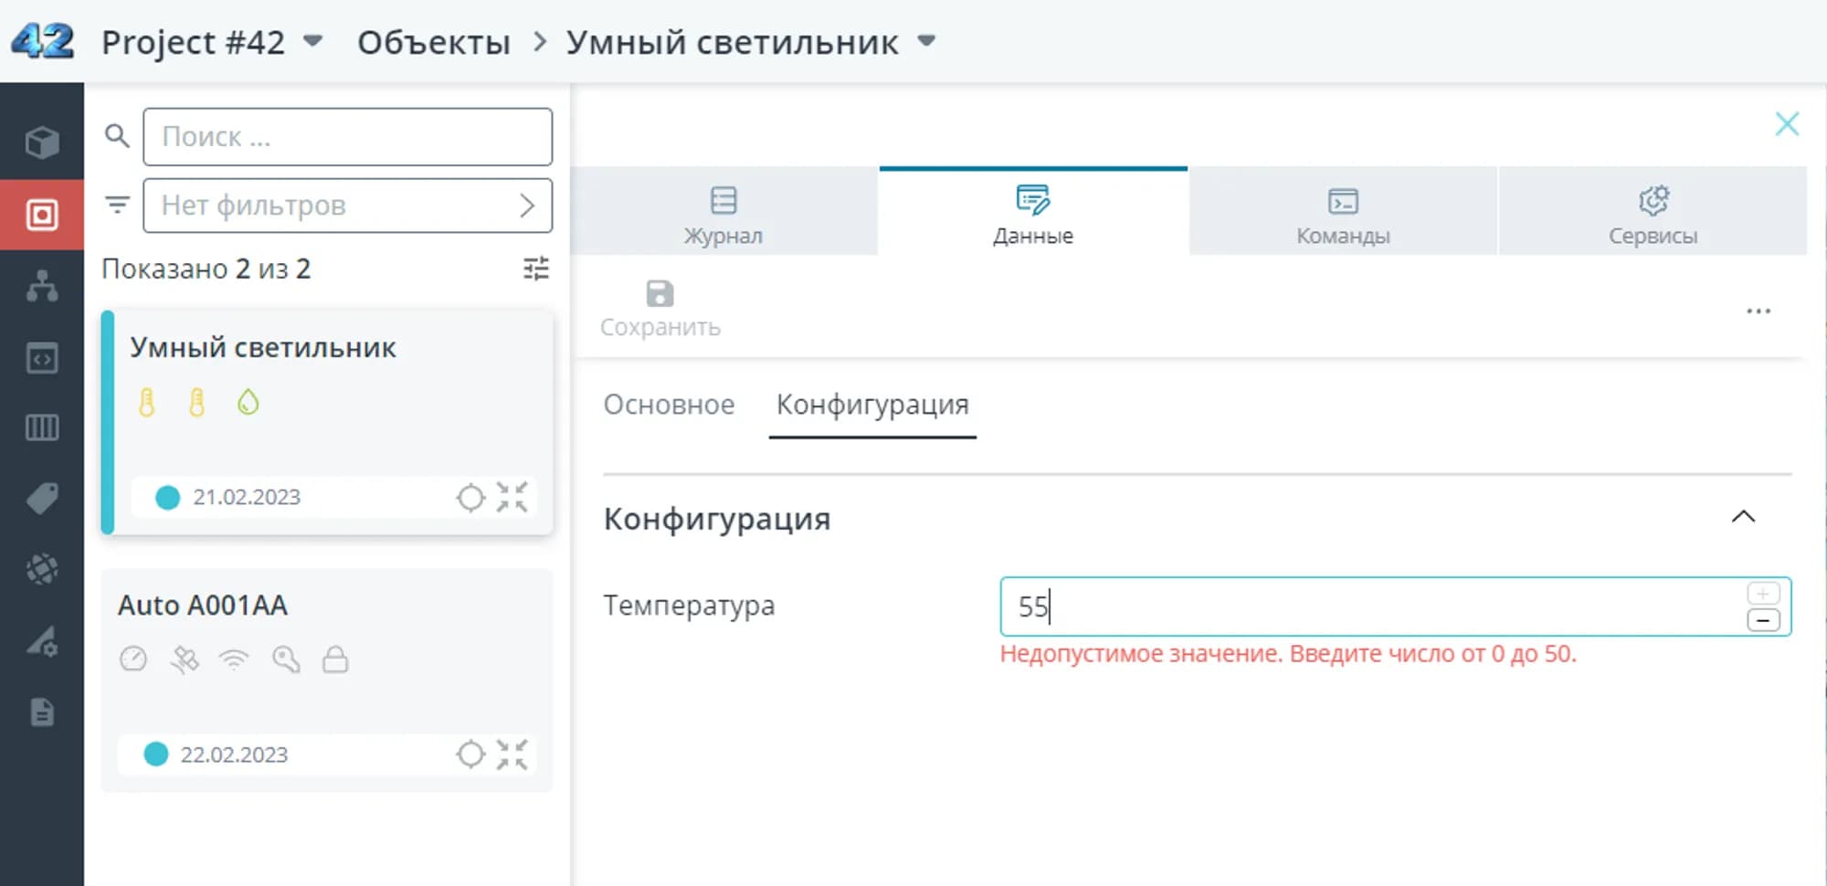
Task: Collapse the Конфигурация section chevron
Action: (x=1743, y=517)
